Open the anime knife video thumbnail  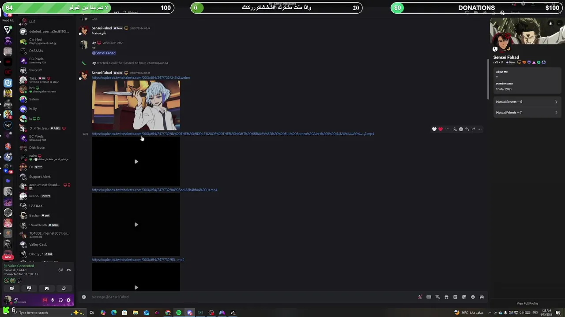point(136,105)
